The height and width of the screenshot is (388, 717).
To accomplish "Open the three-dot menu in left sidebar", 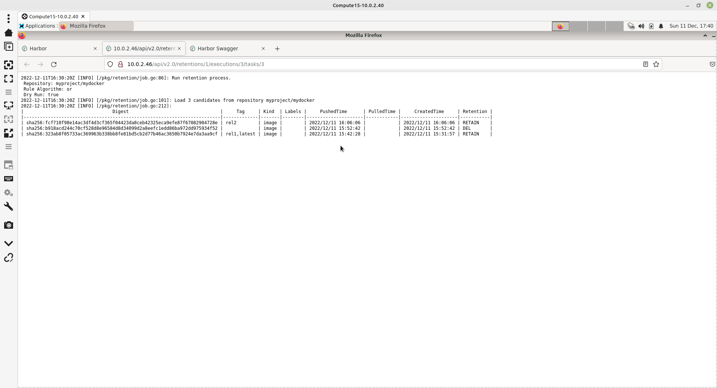I will click(x=9, y=18).
